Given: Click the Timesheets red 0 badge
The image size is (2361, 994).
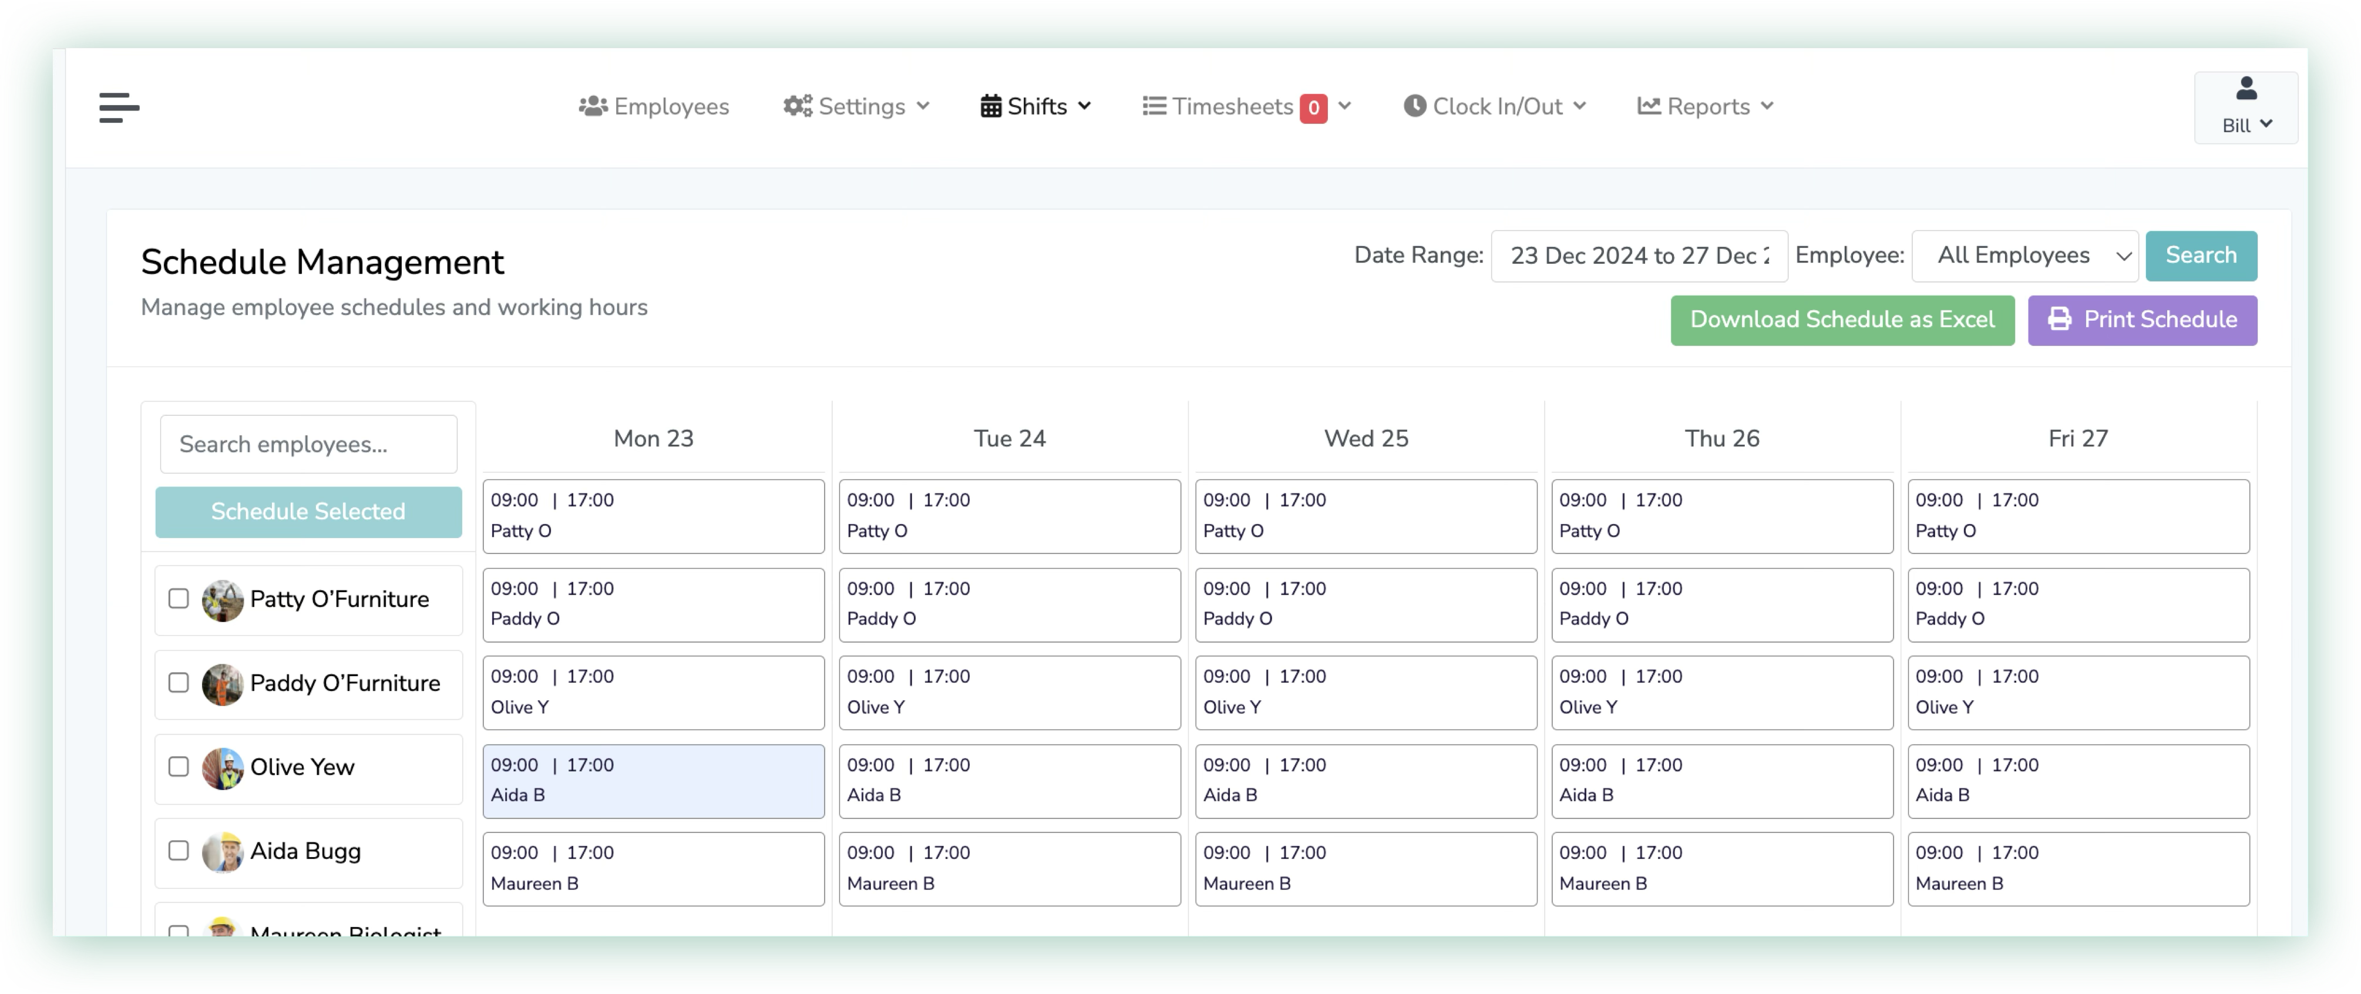Looking at the screenshot, I should (x=1313, y=108).
